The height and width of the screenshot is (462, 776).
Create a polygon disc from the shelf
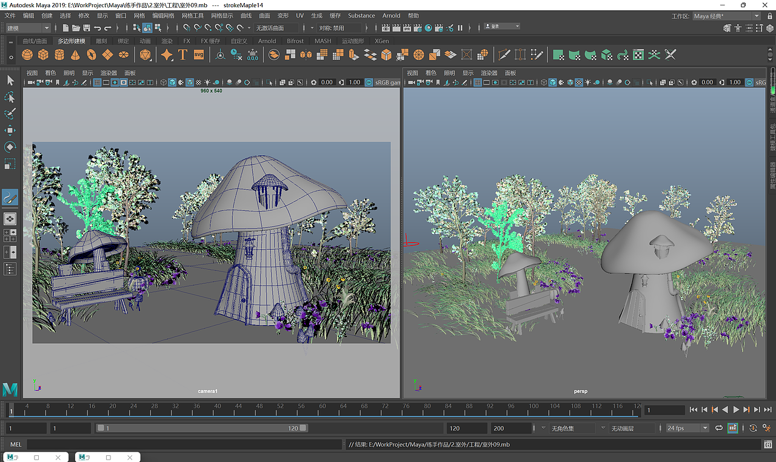pyautogui.click(x=124, y=55)
